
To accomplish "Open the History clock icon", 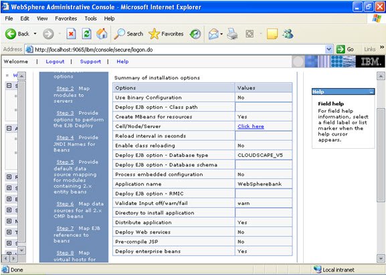I will pyautogui.click(x=195, y=34).
